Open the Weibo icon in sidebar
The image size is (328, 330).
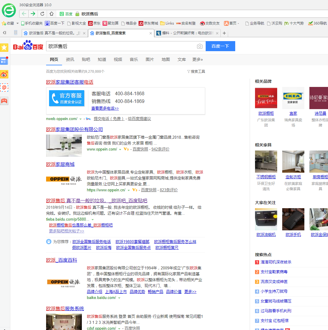(4, 74)
